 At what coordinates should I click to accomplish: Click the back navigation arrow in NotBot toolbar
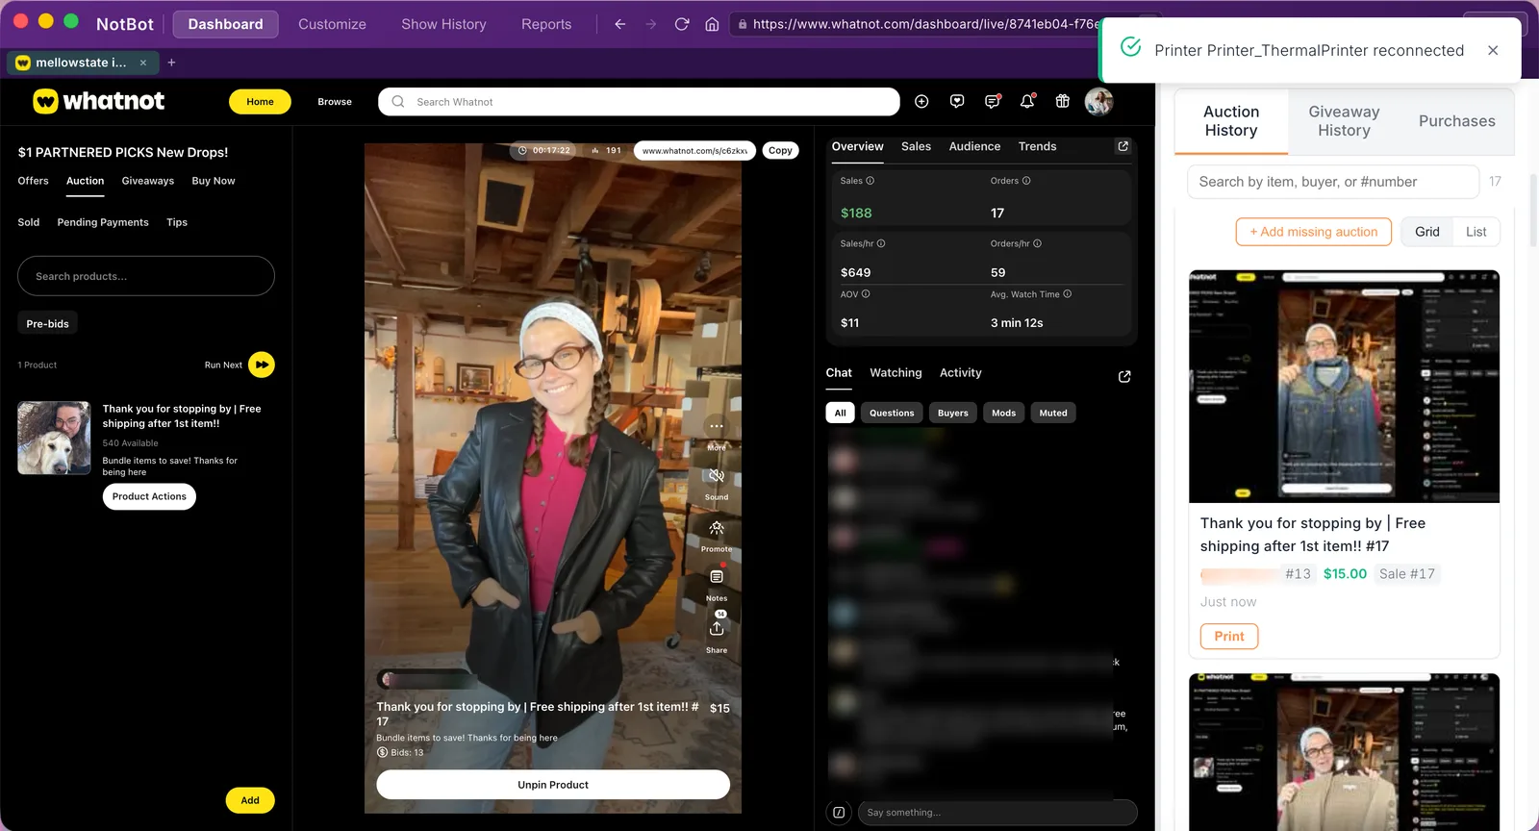pos(619,24)
